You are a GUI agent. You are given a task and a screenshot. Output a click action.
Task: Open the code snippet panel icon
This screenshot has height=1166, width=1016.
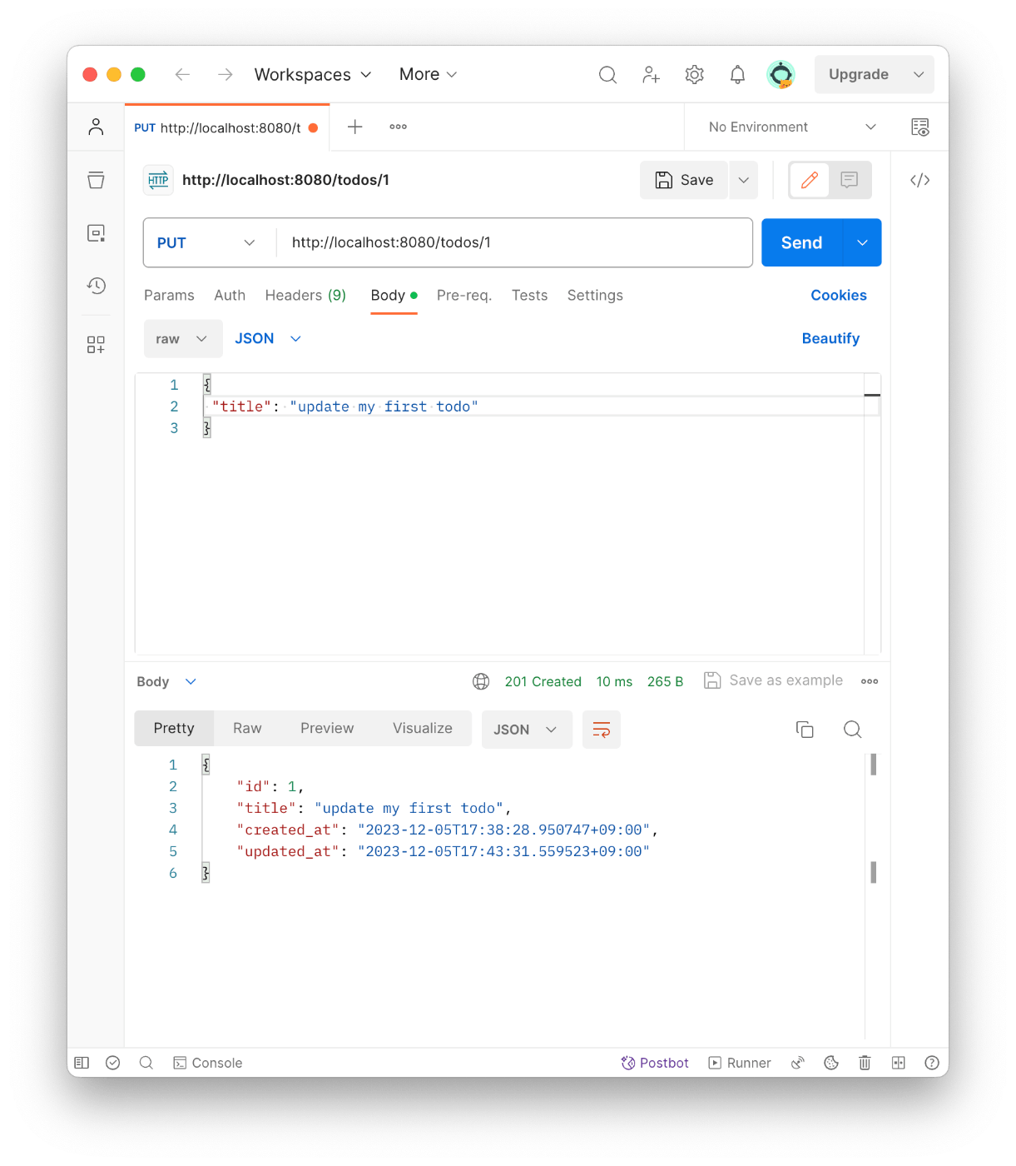point(919,180)
